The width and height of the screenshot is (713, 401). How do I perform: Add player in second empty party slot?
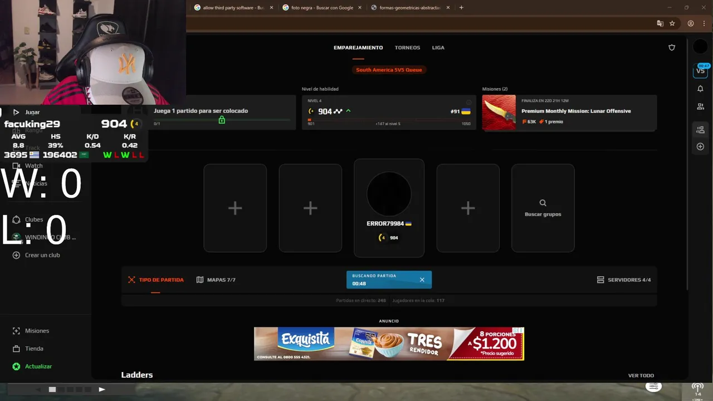[x=310, y=208]
